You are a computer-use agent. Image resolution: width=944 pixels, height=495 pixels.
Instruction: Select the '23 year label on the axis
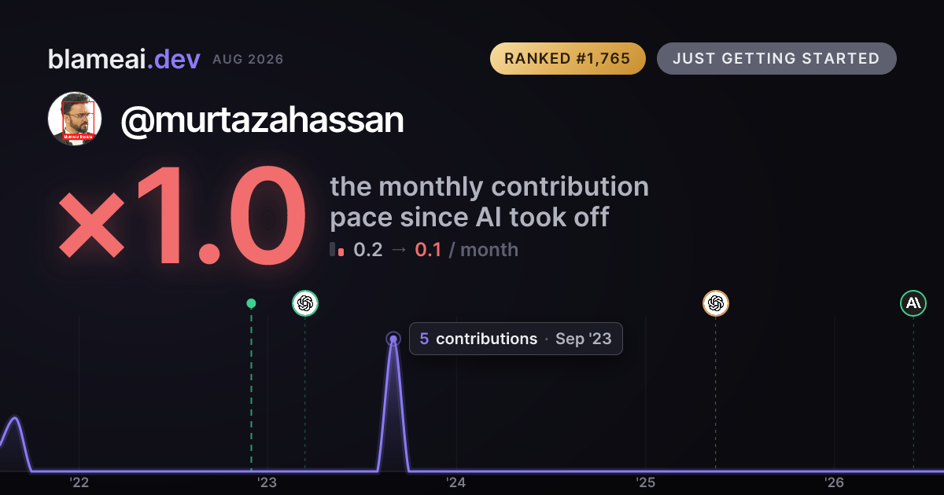(x=267, y=482)
